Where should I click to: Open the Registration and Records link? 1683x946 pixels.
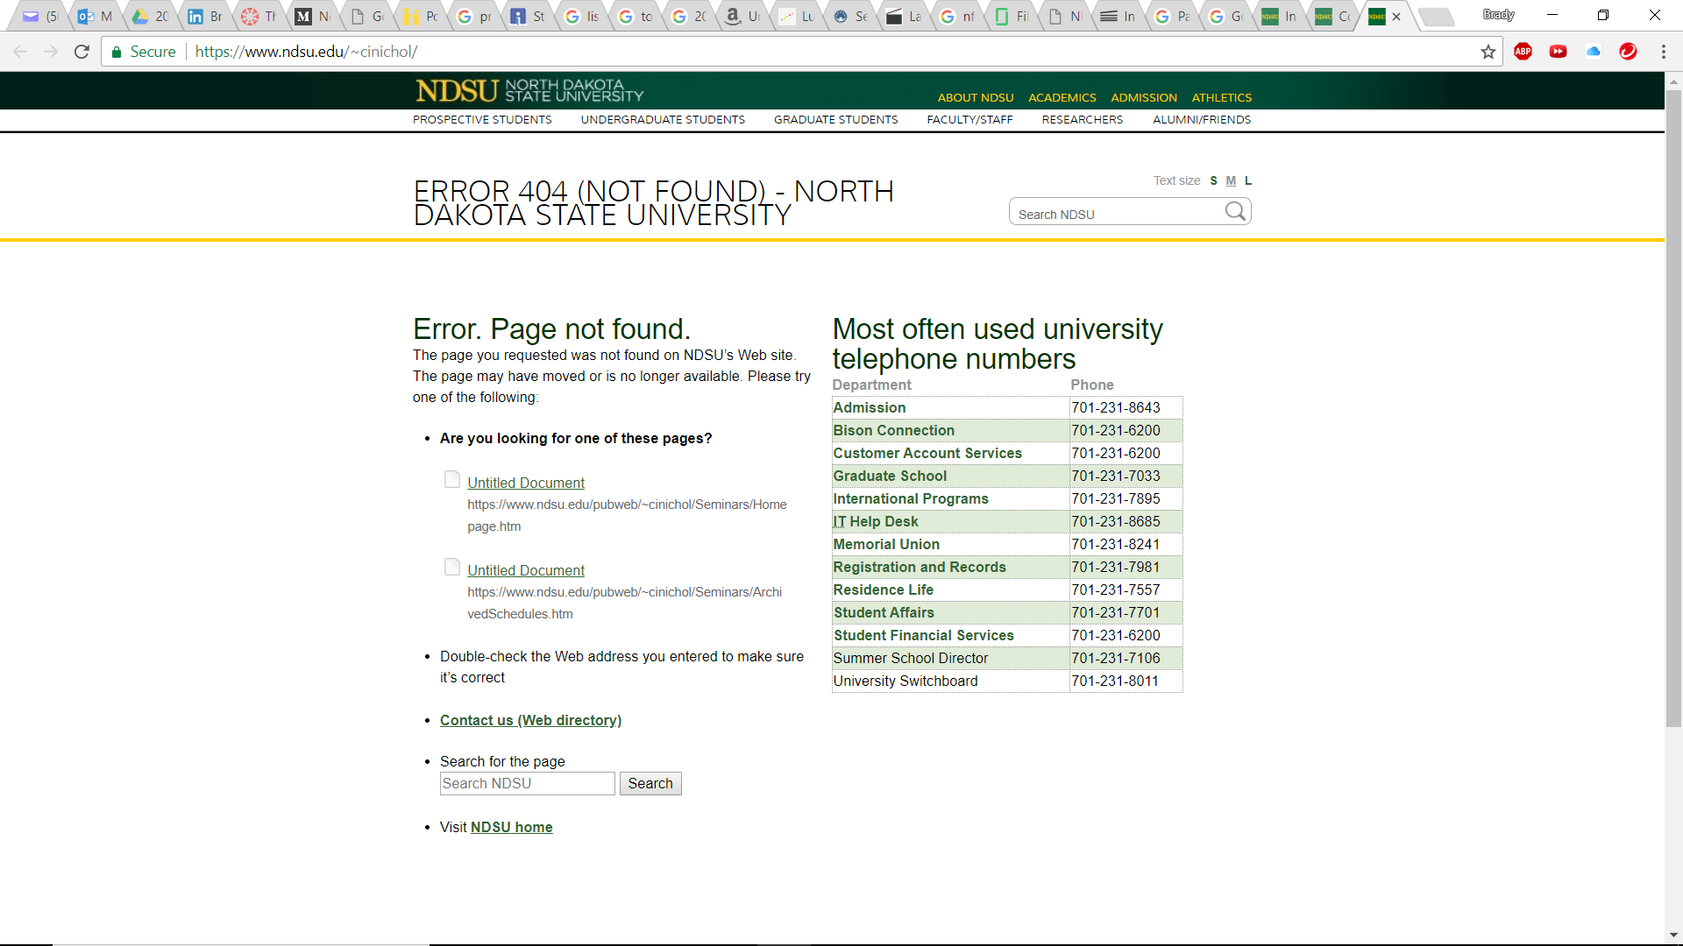(x=920, y=567)
